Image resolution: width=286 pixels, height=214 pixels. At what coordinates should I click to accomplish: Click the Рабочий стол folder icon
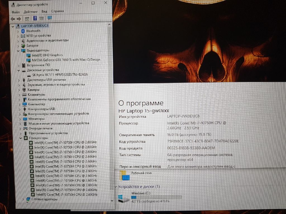tap(125, 176)
